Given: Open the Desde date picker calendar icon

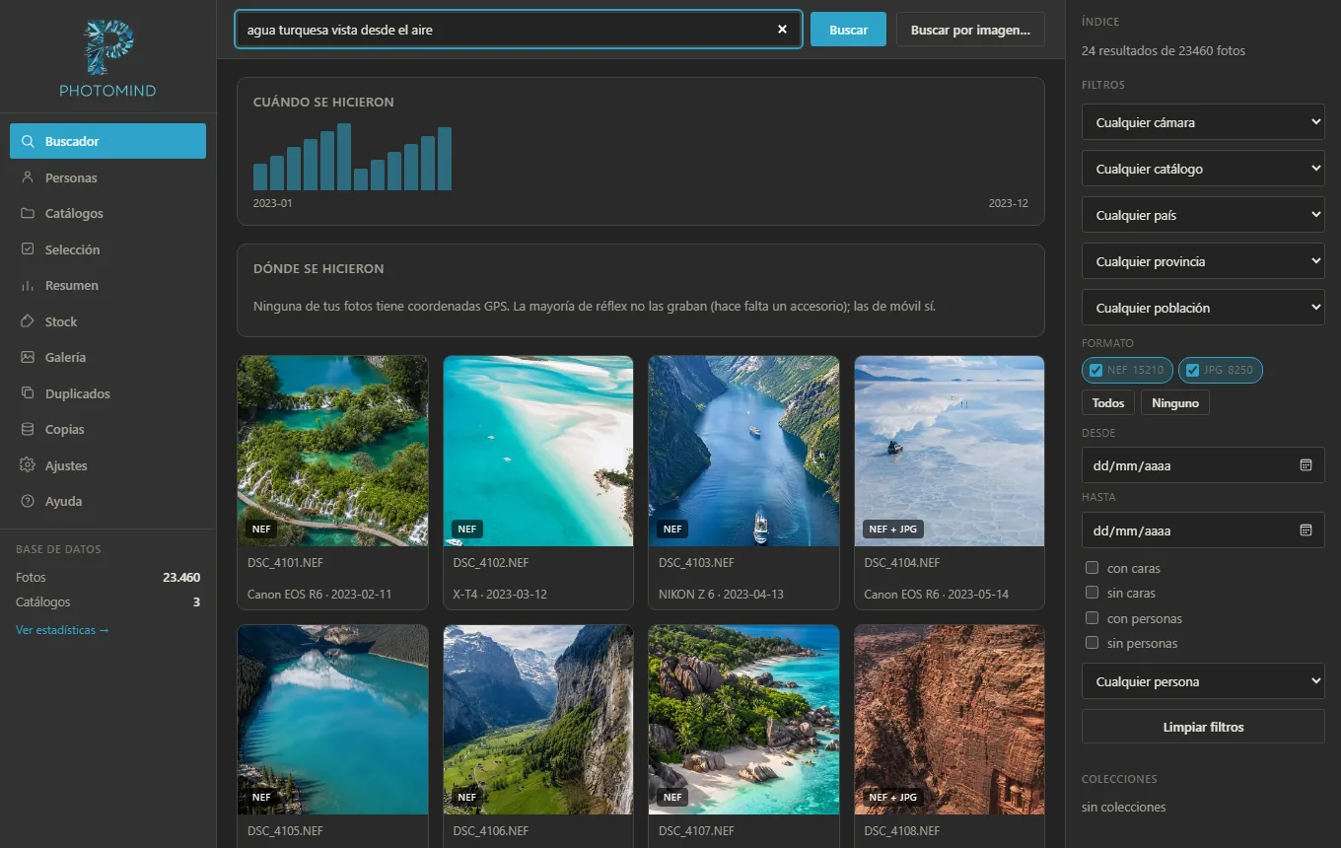Looking at the screenshot, I should click(x=1306, y=465).
